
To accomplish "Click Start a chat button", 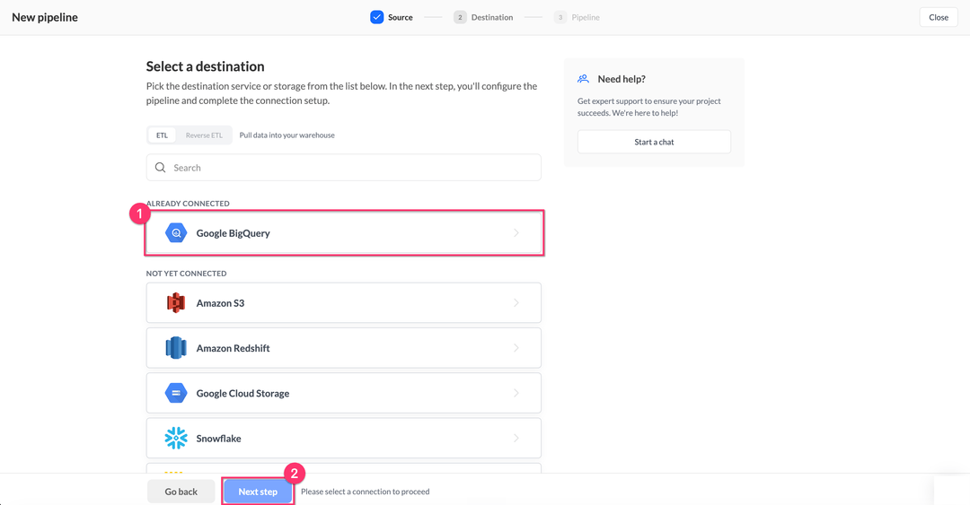I will [x=654, y=142].
